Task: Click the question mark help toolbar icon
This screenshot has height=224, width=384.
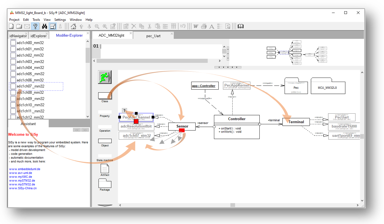Action: (35, 26)
